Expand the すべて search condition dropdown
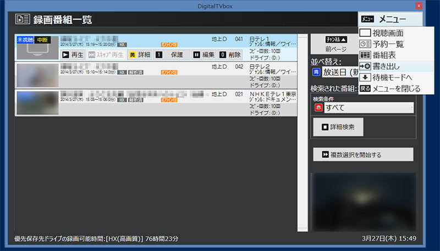The height and width of the screenshot is (251, 440). tap(363, 108)
